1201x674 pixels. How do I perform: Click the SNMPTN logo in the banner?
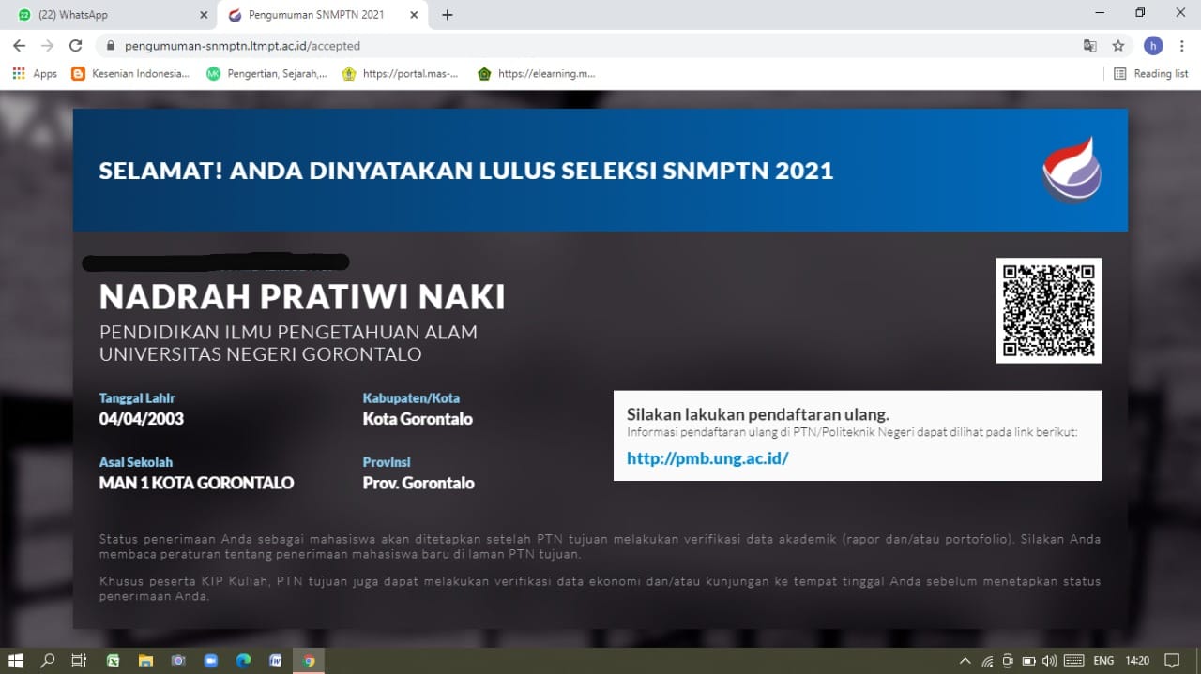(x=1072, y=170)
